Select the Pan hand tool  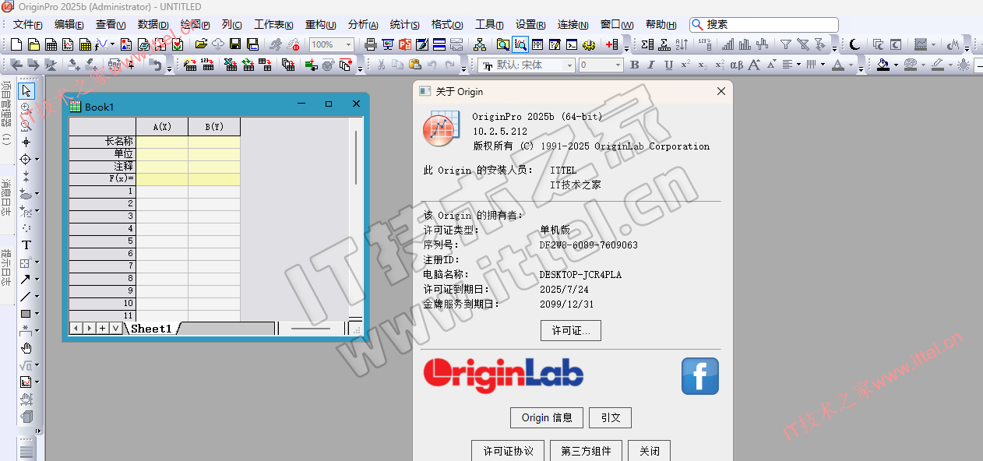point(26,348)
